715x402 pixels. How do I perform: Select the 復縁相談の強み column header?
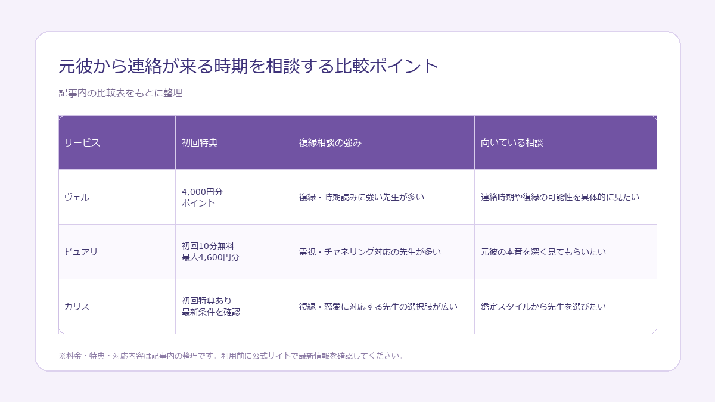[x=384, y=142]
